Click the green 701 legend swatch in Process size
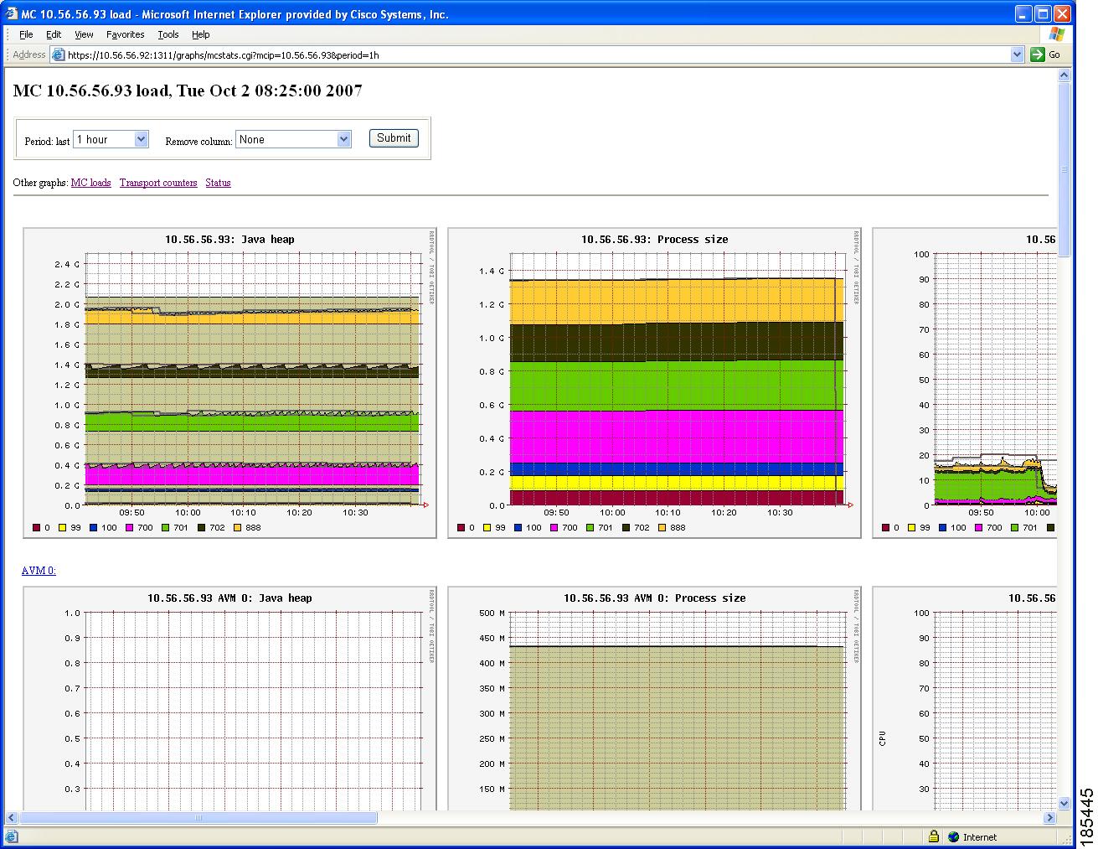 [x=590, y=528]
